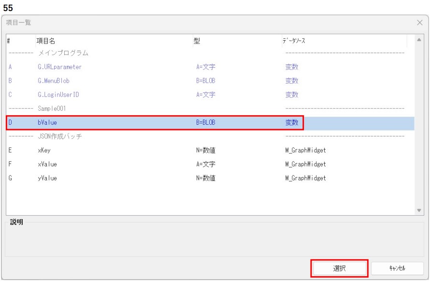The image size is (431, 282).
Task: Click the 選択 button
Action: pyautogui.click(x=340, y=267)
